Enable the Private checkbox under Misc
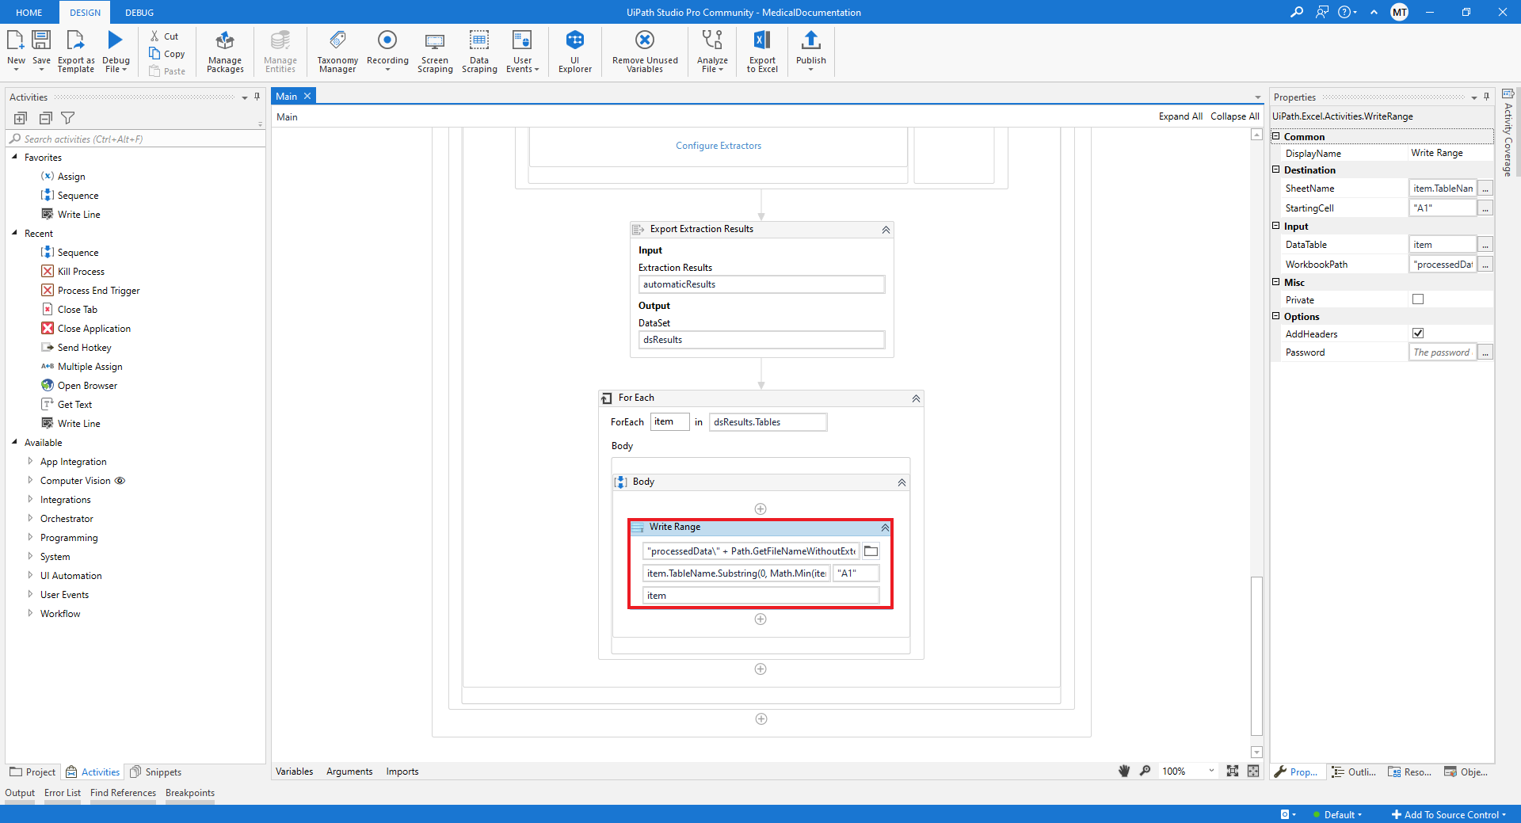 [1418, 299]
